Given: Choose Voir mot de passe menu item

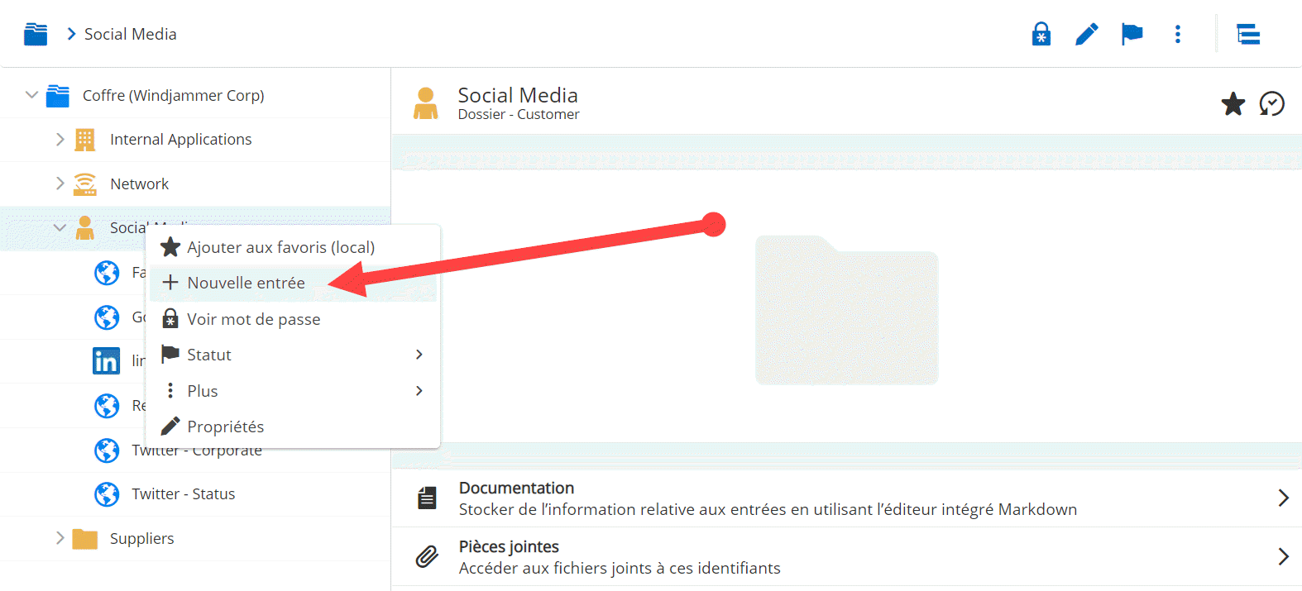Looking at the screenshot, I should click(x=253, y=319).
